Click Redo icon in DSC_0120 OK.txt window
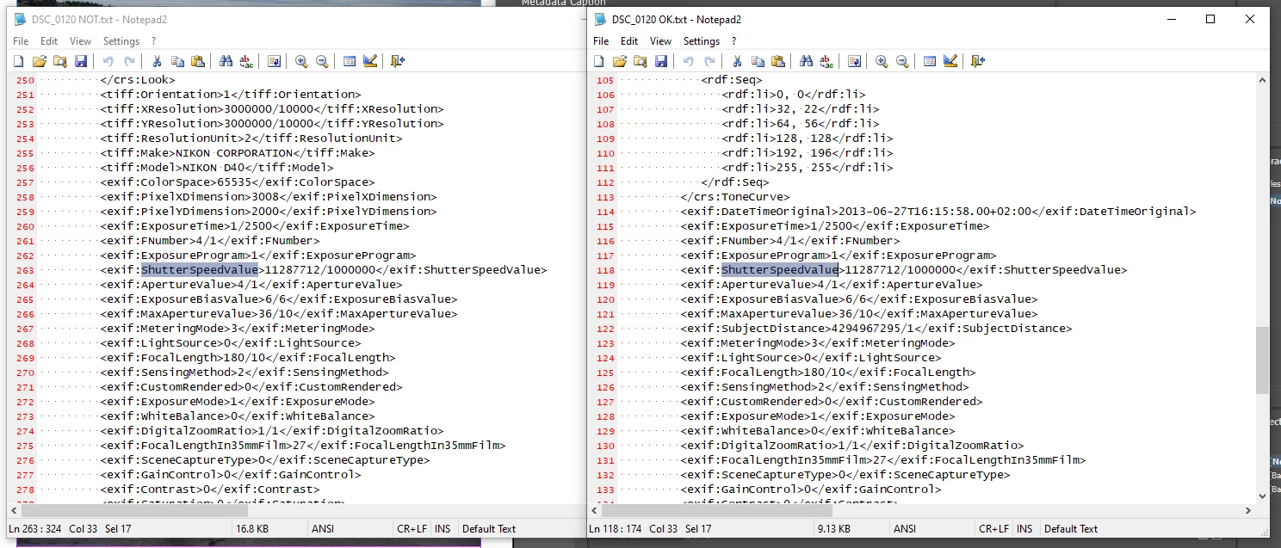Screen dimensions: 1281x548 click(x=709, y=61)
